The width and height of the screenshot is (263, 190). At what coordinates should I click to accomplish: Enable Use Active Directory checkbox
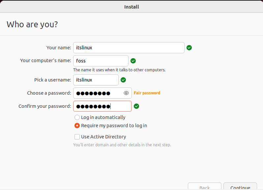[77, 137]
